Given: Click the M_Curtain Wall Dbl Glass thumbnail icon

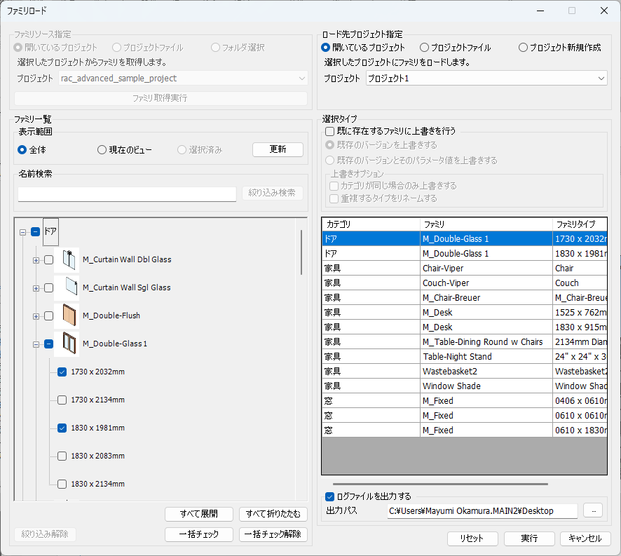Looking at the screenshot, I should tap(67, 259).
